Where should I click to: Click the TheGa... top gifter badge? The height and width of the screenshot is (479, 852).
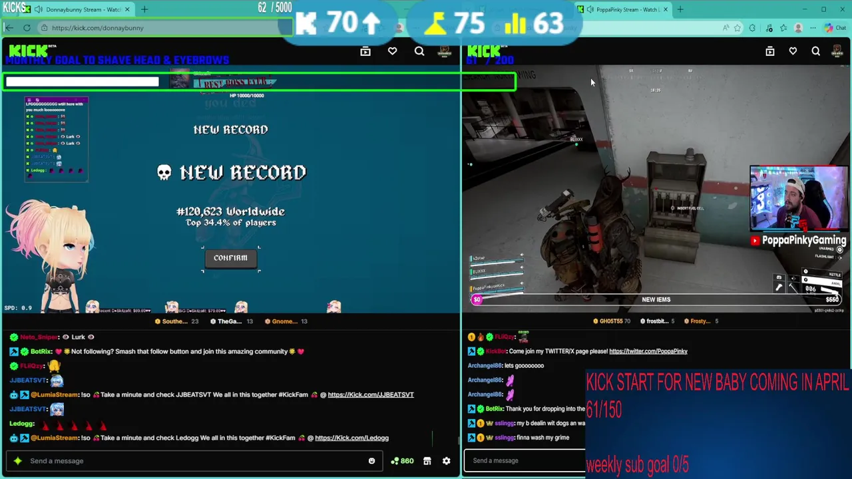[231, 321]
